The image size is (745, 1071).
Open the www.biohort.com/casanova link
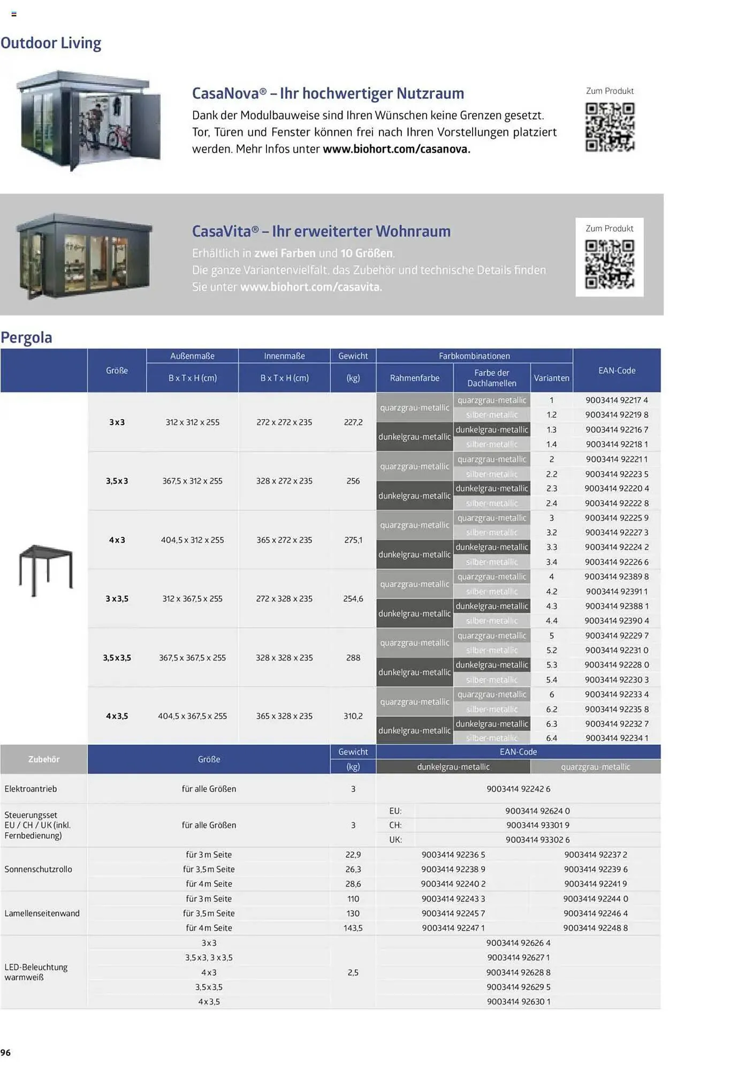click(x=396, y=149)
